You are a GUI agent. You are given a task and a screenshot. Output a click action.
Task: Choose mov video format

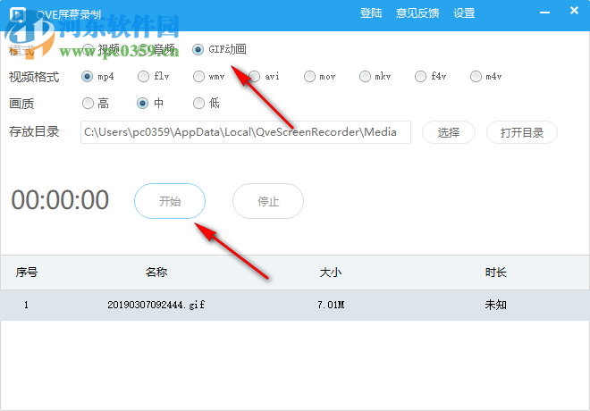pyautogui.click(x=309, y=77)
